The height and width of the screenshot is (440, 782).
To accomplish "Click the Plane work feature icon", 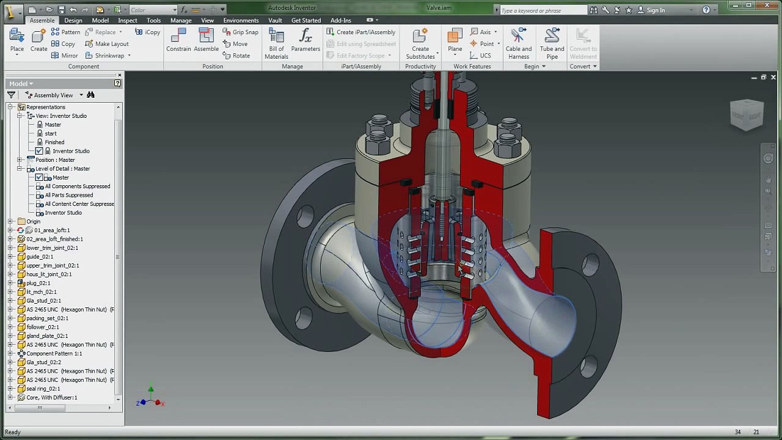I will [455, 38].
